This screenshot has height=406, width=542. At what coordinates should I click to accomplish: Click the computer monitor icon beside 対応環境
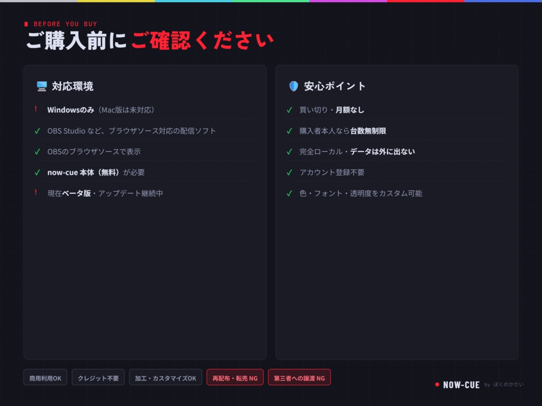[42, 86]
